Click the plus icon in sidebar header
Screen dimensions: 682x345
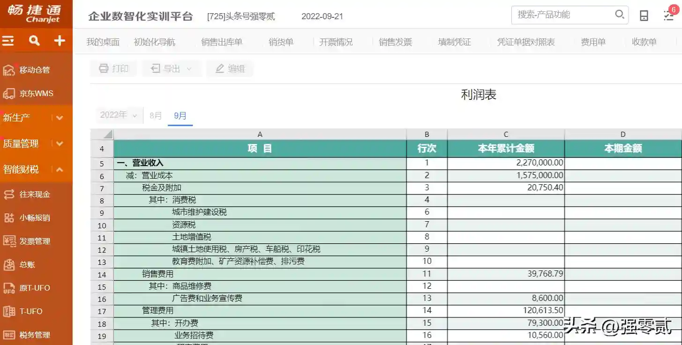click(60, 41)
